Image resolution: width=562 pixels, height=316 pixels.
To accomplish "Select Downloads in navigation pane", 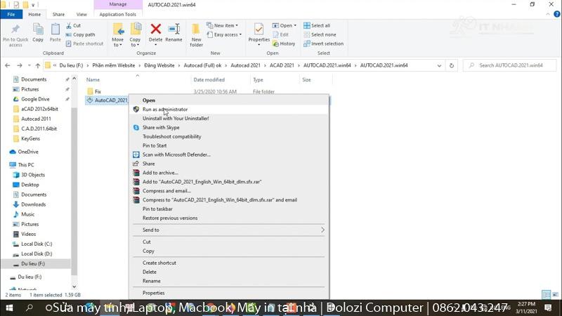I will [33, 204].
